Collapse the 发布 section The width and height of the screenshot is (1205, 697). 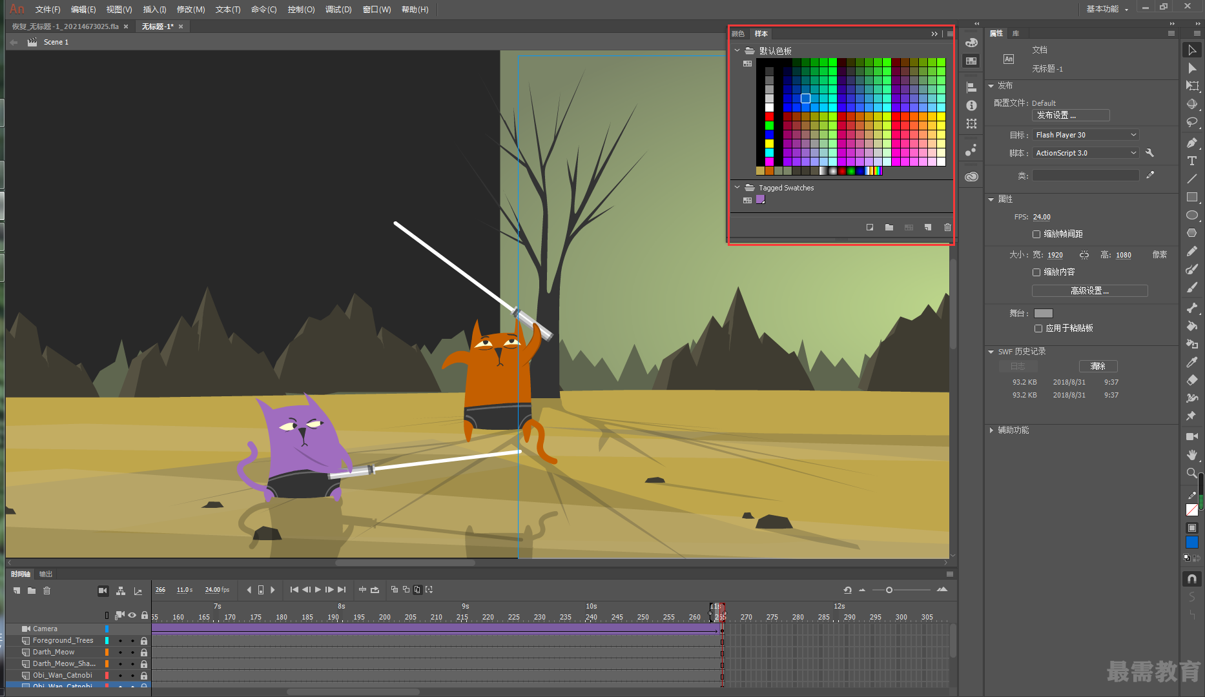tap(991, 86)
